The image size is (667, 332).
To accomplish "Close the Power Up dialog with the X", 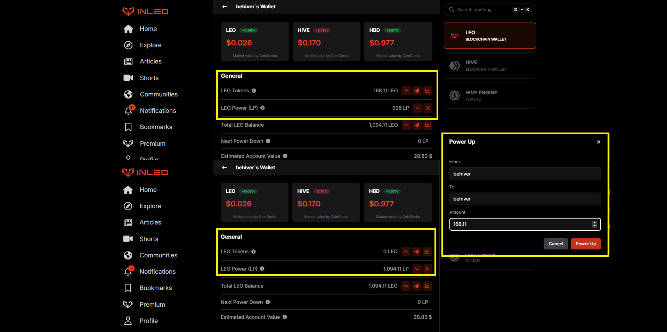I will tap(599, 142).
